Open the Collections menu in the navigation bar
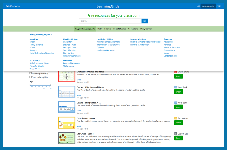The height and width of the screenshot is (150, 227). [133, 29]
